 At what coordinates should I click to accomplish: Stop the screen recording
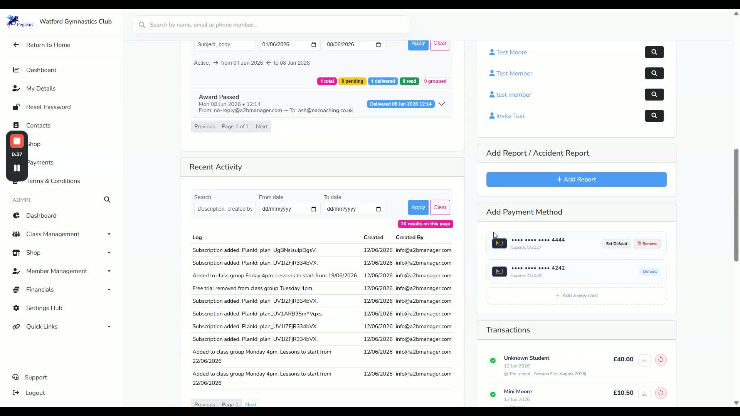click(x=17, y=141)
